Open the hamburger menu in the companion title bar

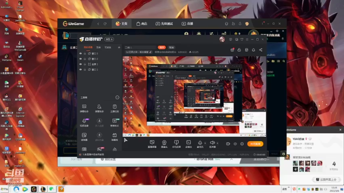coord(247,39)
